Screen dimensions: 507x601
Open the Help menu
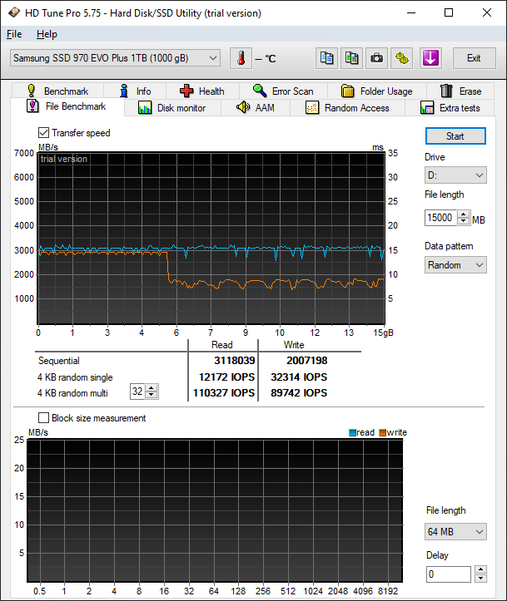pos(47,34)
